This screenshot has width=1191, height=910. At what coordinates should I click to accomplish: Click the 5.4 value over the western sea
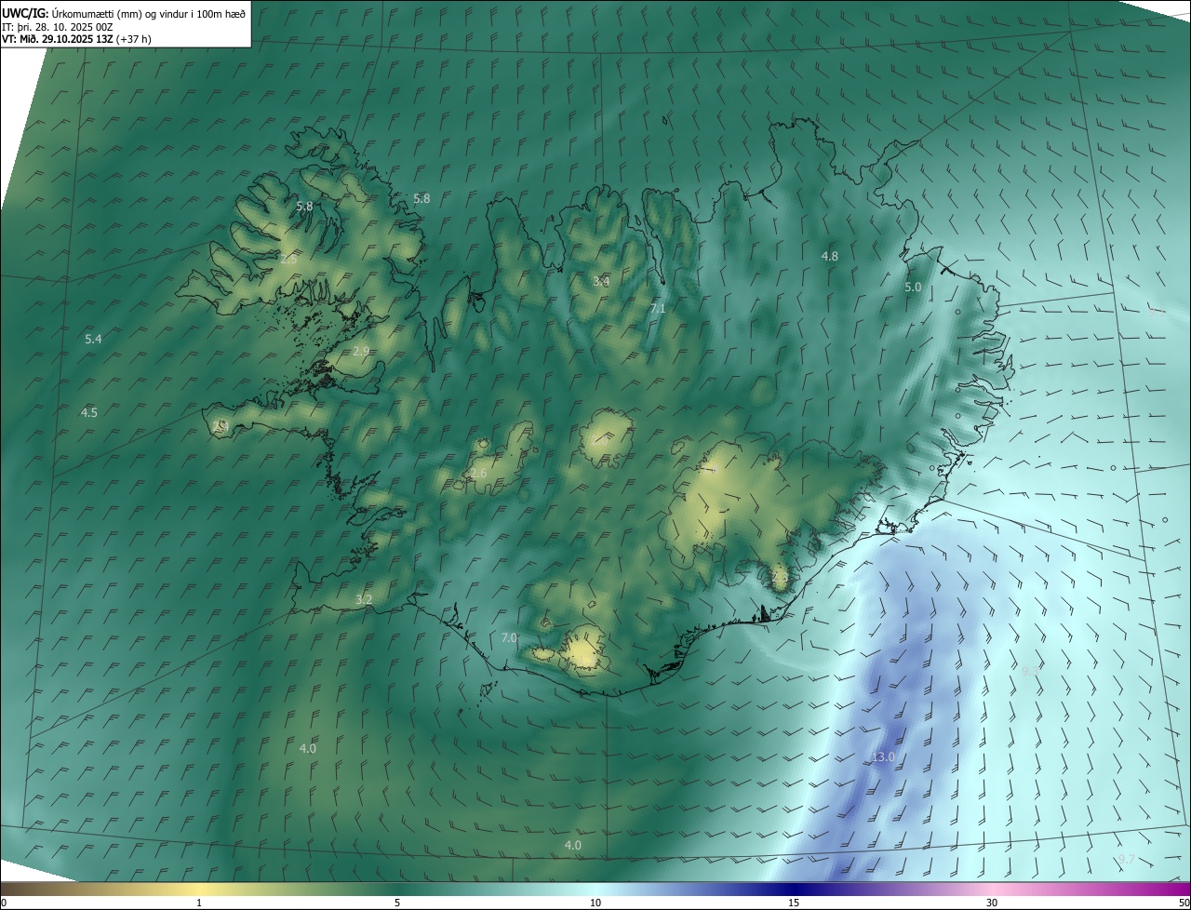point(93,340)
